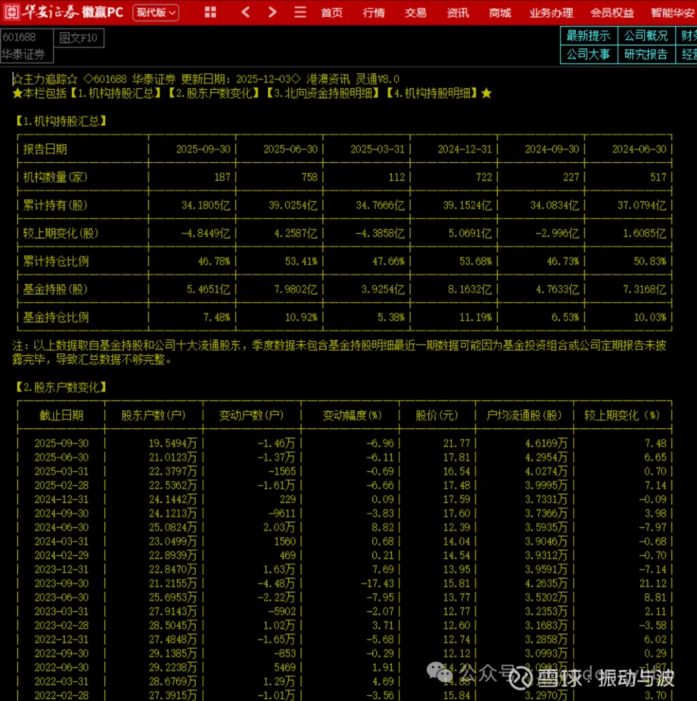Click institution count value 187
Image resolution: width=697 pixels, height=701 pixels.
tap(222, 177)
